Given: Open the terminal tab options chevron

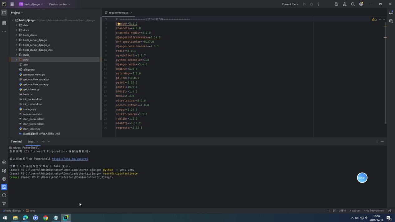Looking at the screenshot, I should (x=48, y=141).
